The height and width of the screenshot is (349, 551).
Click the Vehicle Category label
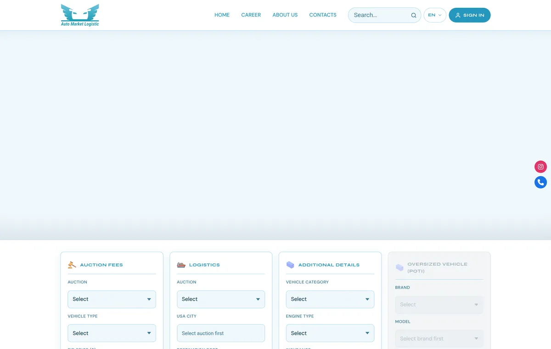pyautogui.click(x=307, y=282)
